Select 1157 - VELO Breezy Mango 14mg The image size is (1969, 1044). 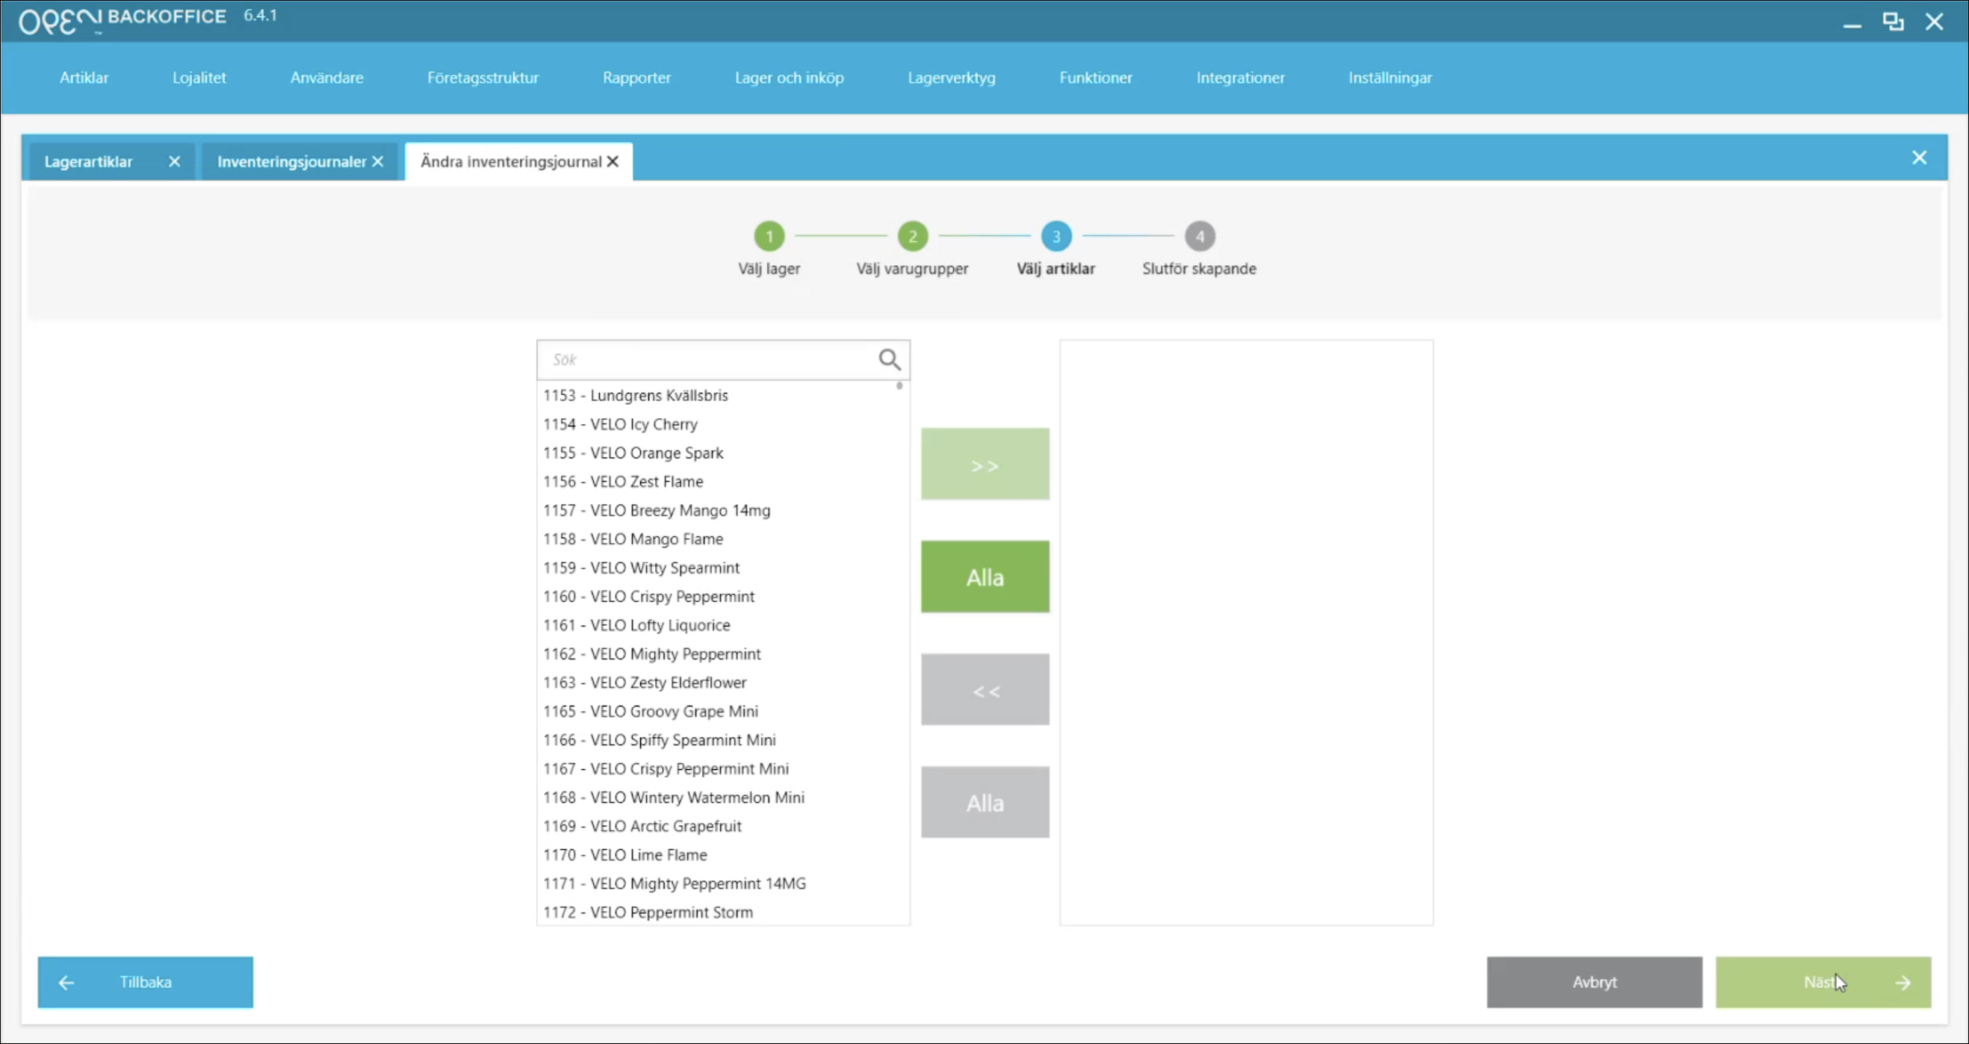tap(722, 510)
